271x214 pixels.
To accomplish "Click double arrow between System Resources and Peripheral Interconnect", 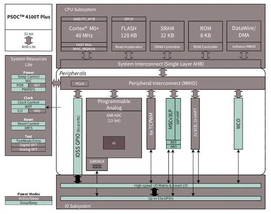I will pos(56,83).
